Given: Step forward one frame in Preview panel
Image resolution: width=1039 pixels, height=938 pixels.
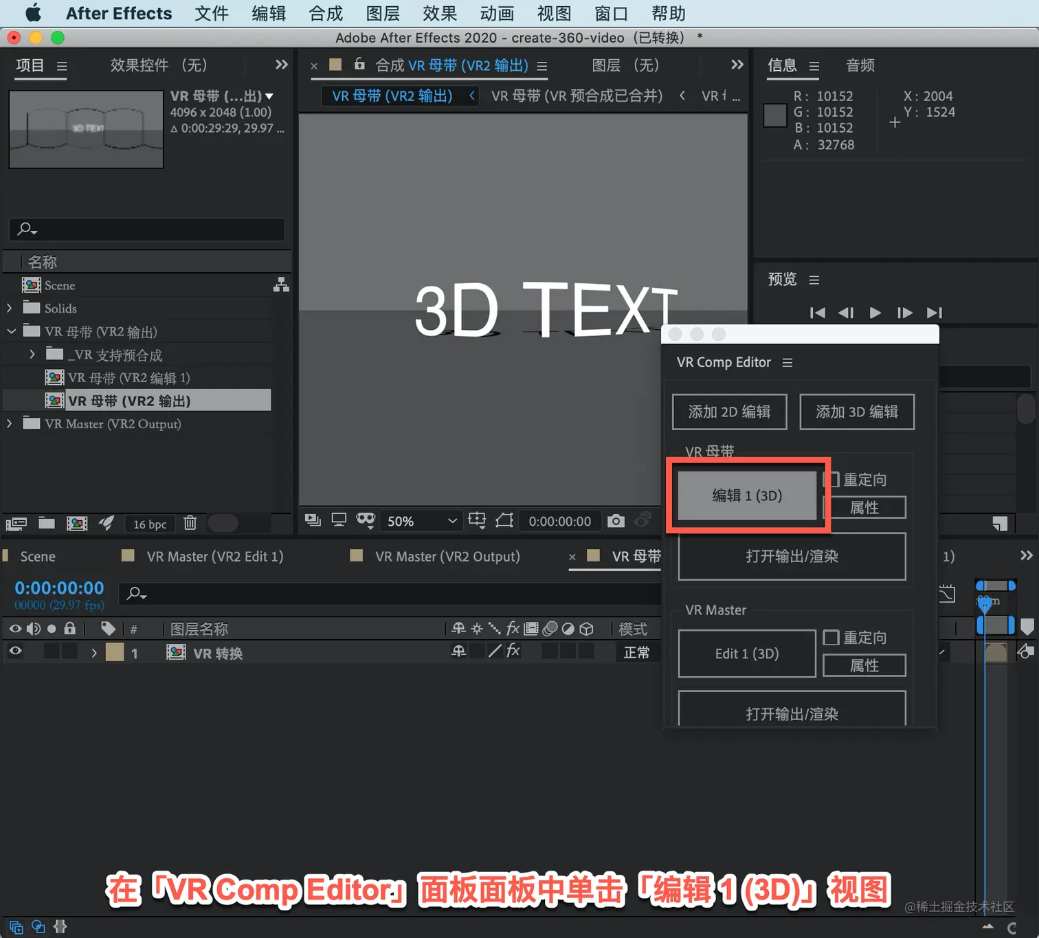Looking at the screenshot, I should (x=905, y=313).
